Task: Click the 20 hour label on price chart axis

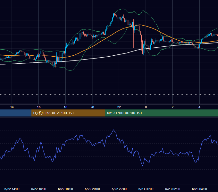Action: click(92, 107)
